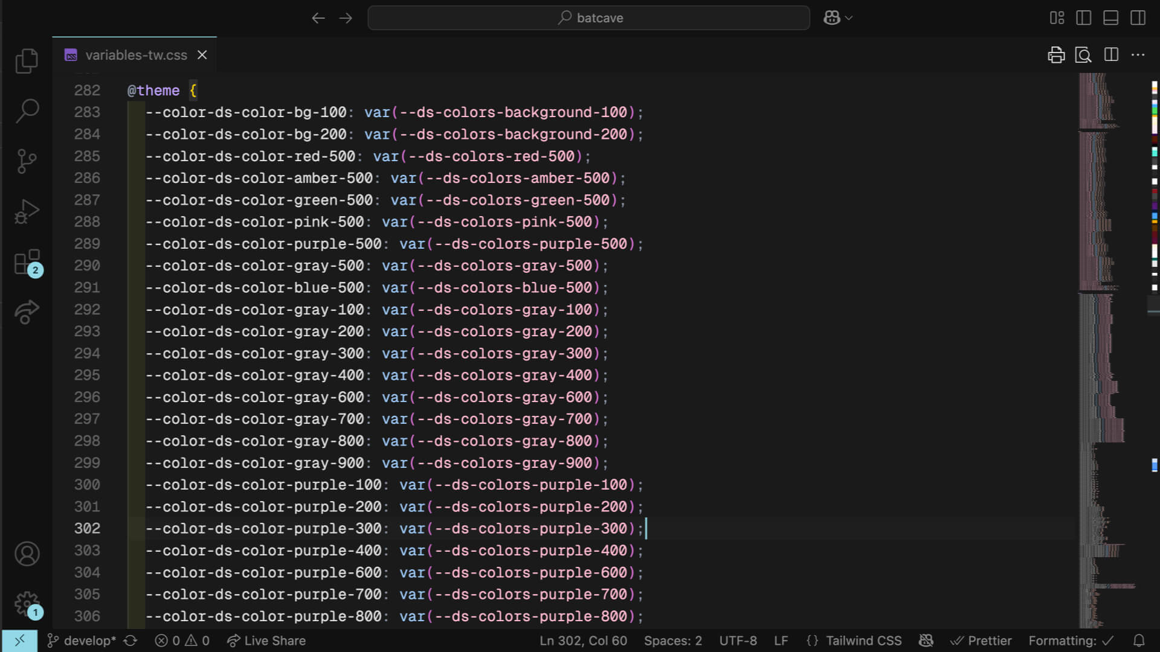Screen dimensions: 1160x652
Task: Toggle the primary side bar
Action: click(x=1084, y=18)
